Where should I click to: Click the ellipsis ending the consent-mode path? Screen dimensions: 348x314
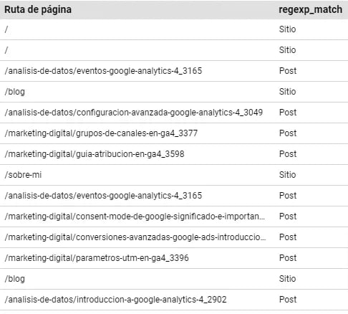tap(262, 219)
